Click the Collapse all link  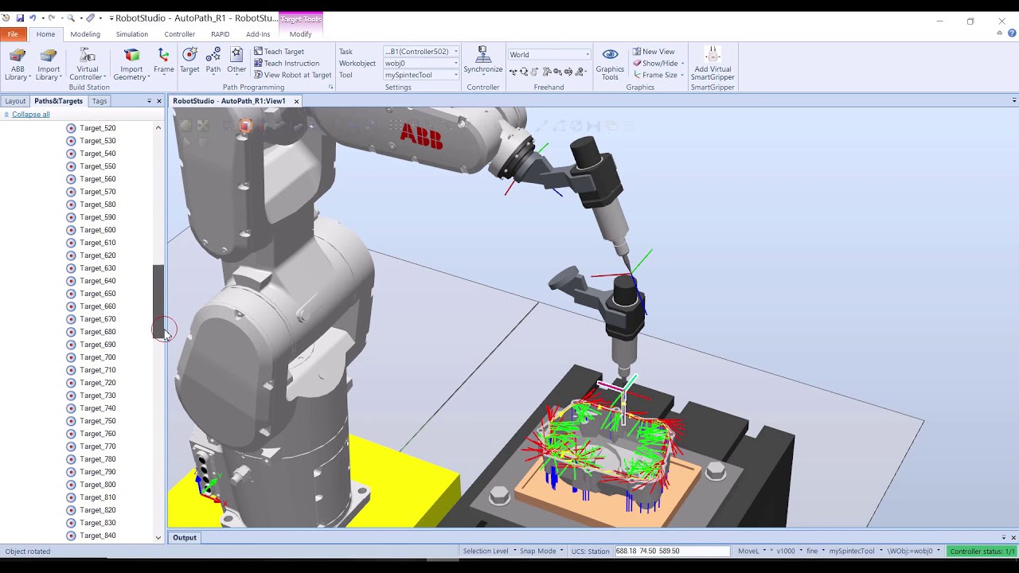point(30,115)
